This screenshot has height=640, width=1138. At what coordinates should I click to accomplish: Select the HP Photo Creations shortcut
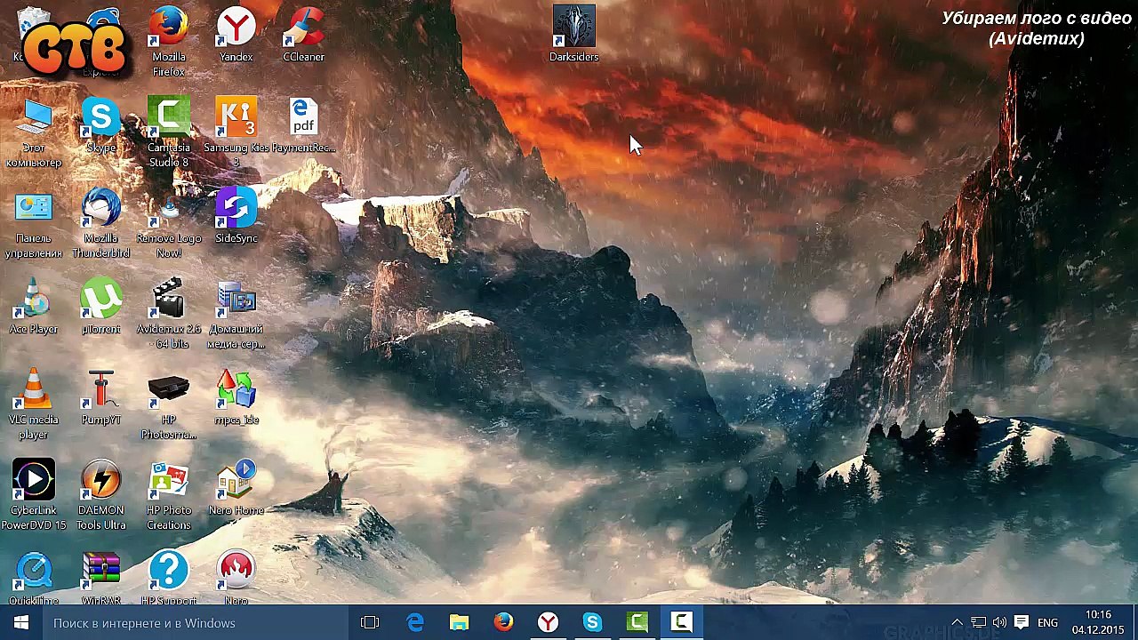(x=168, y=496)
